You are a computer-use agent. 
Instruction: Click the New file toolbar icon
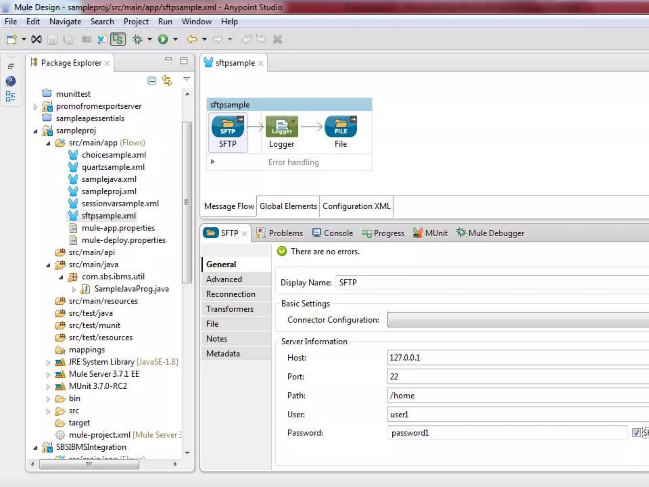point(12,39)
